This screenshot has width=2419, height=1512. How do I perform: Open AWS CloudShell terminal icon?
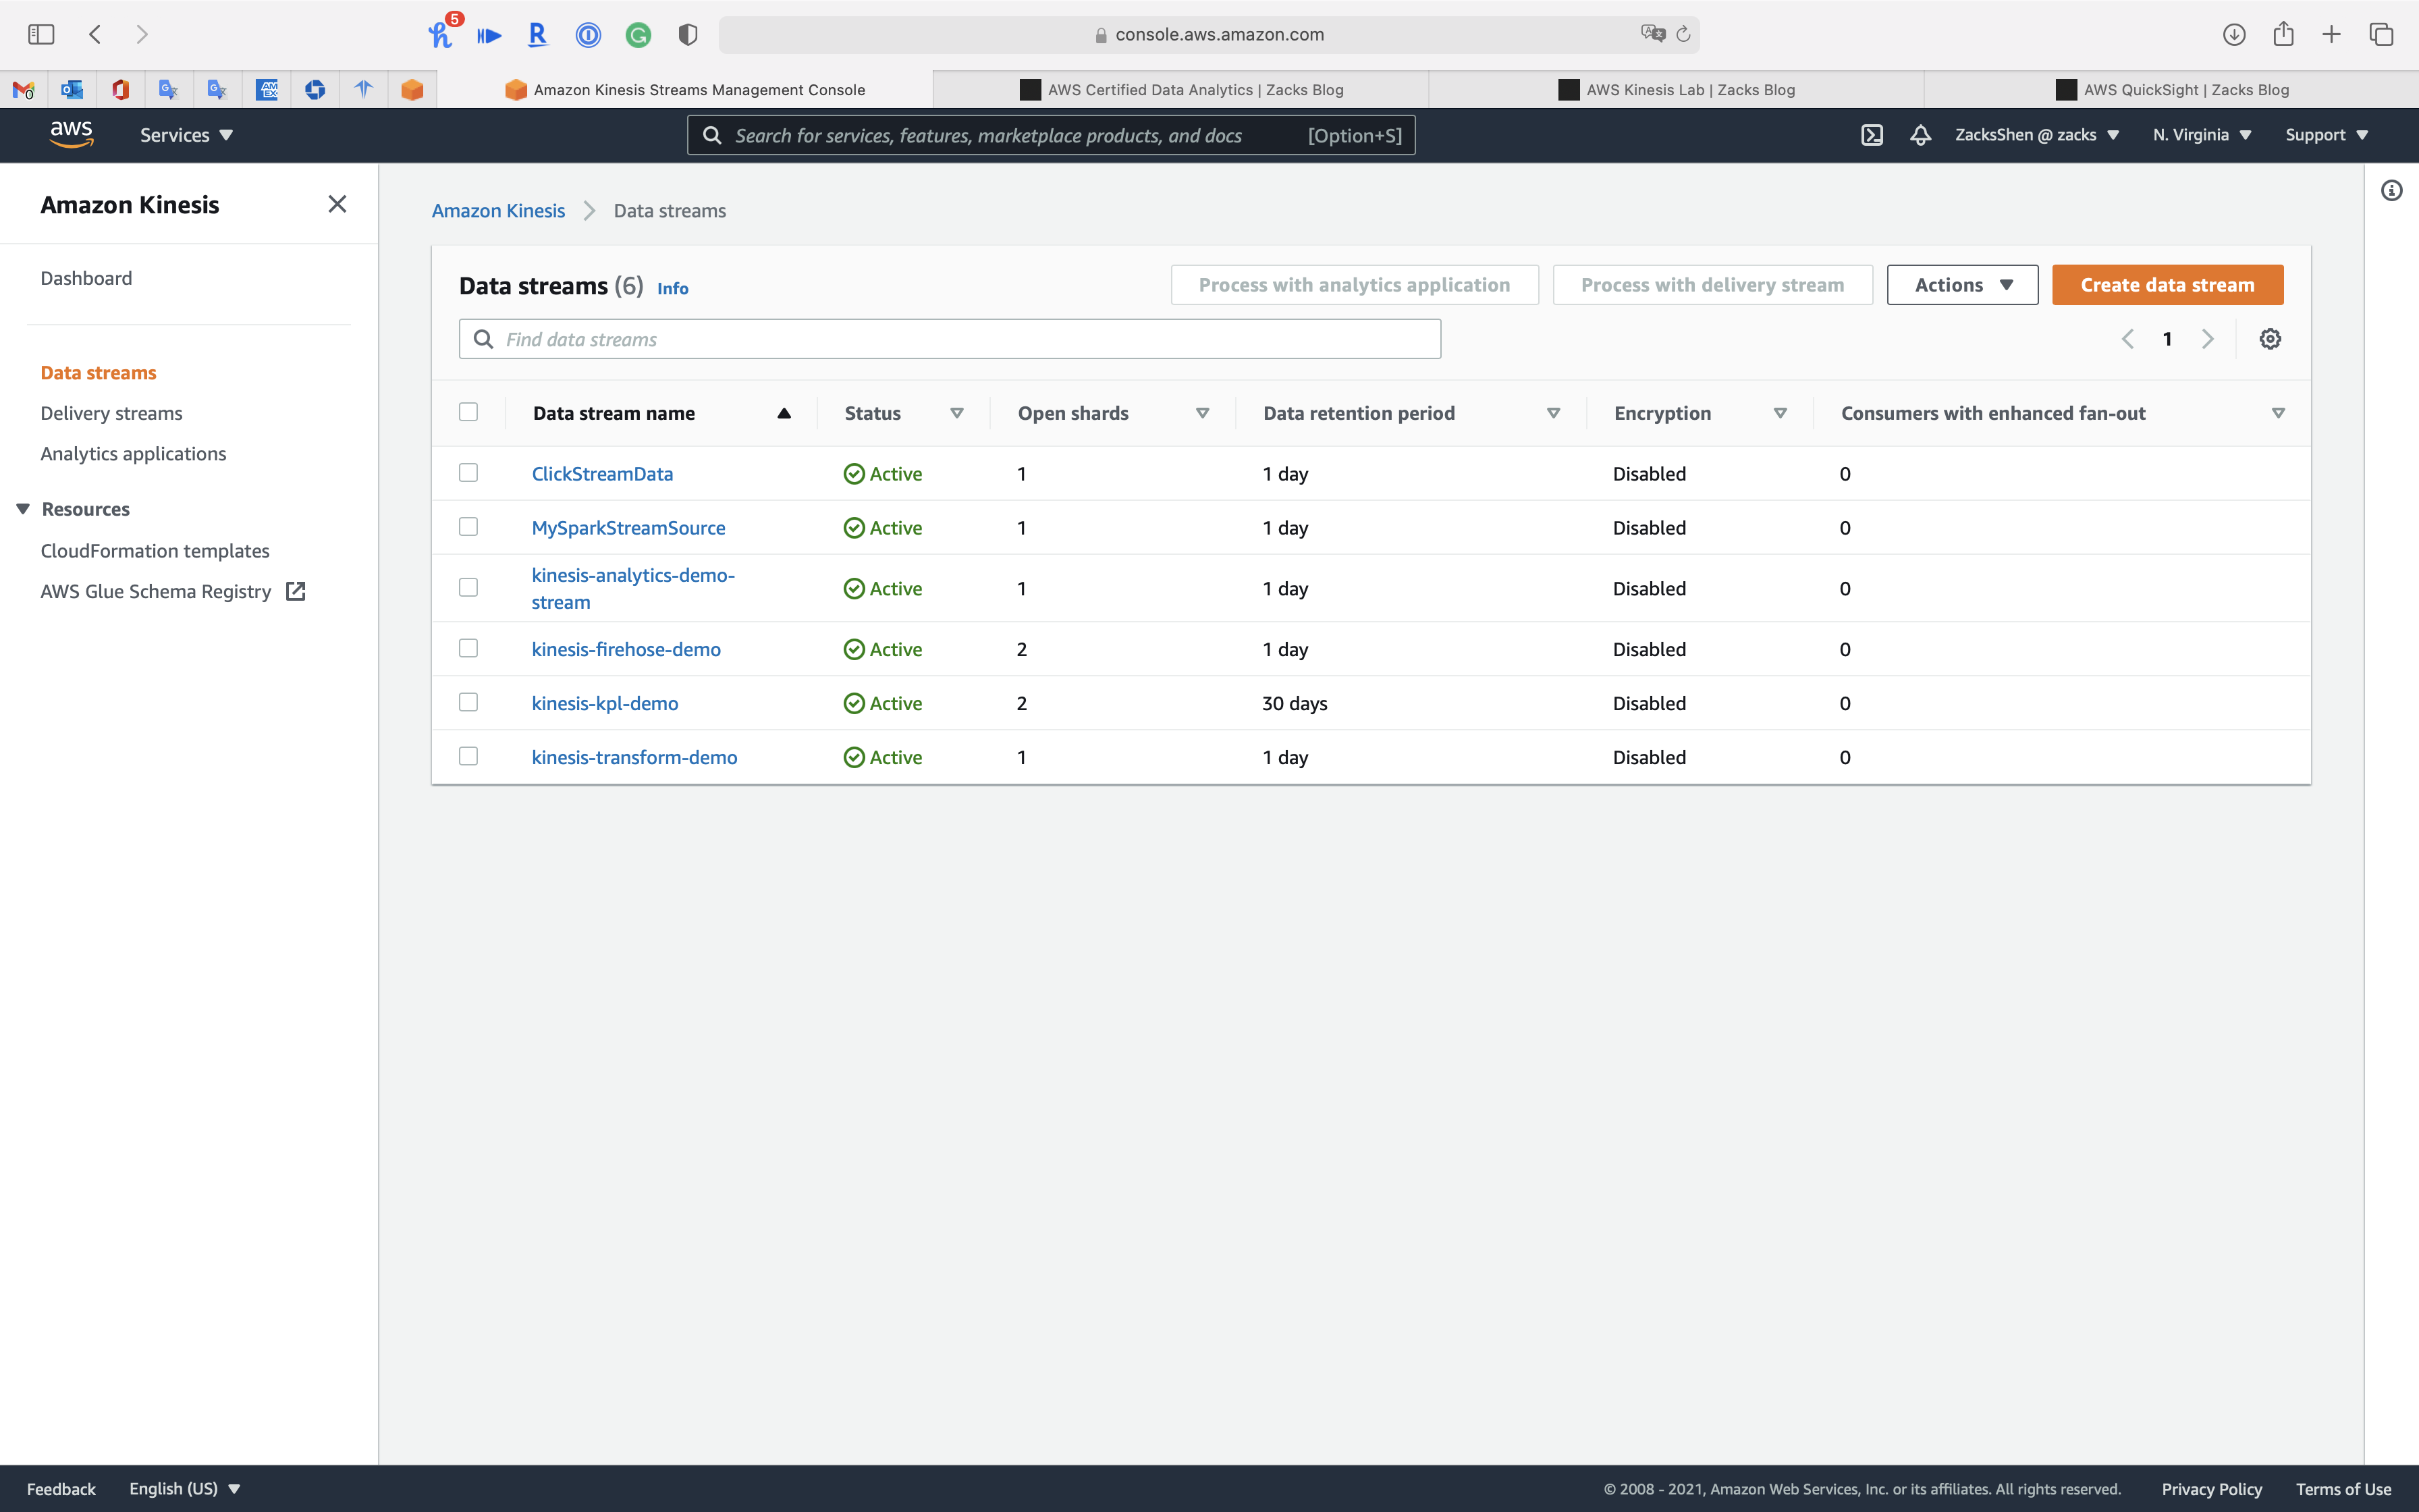click(x=1871, y=135)
